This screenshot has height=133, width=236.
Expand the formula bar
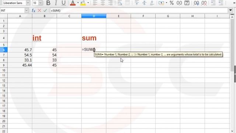point(230,10)
